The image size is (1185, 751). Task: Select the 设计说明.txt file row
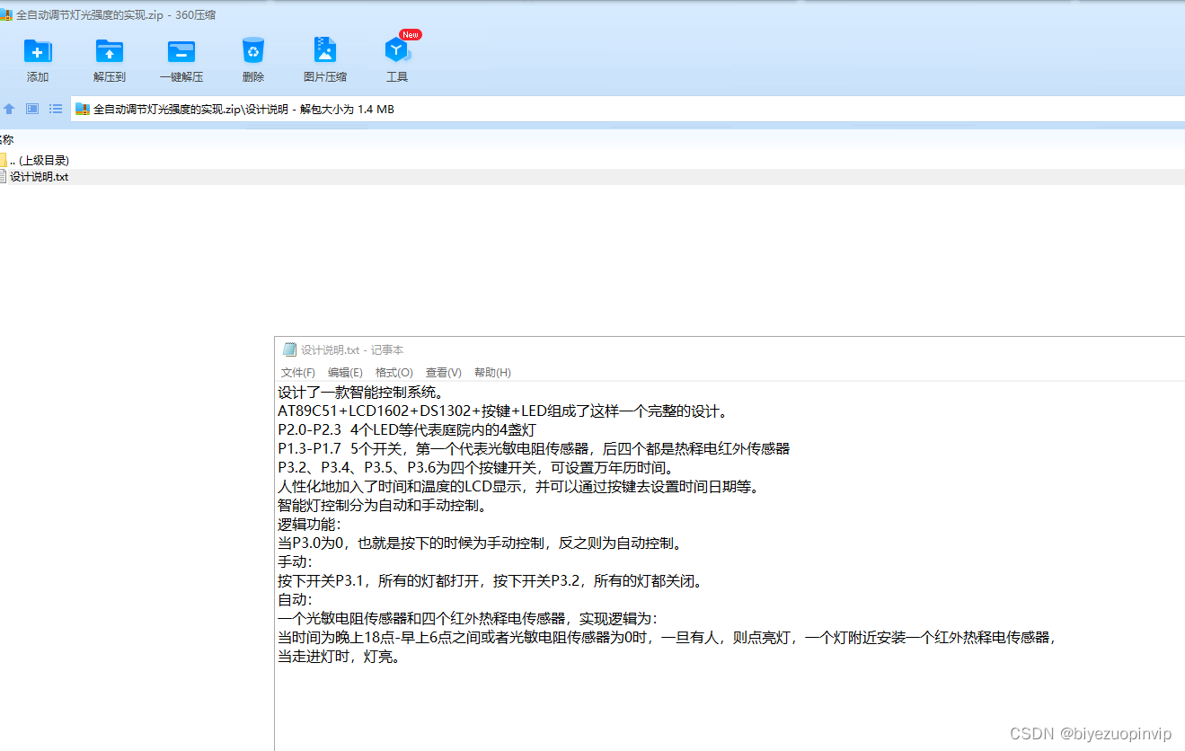[592, 177]
